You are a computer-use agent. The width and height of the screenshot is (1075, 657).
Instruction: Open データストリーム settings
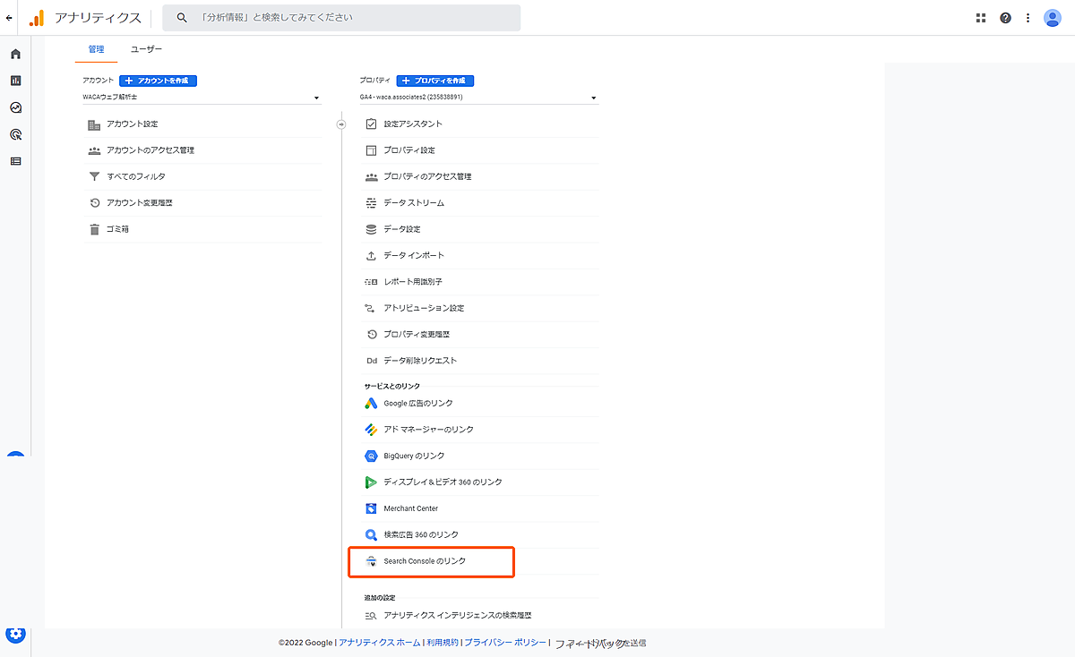[x=414, y=203]
